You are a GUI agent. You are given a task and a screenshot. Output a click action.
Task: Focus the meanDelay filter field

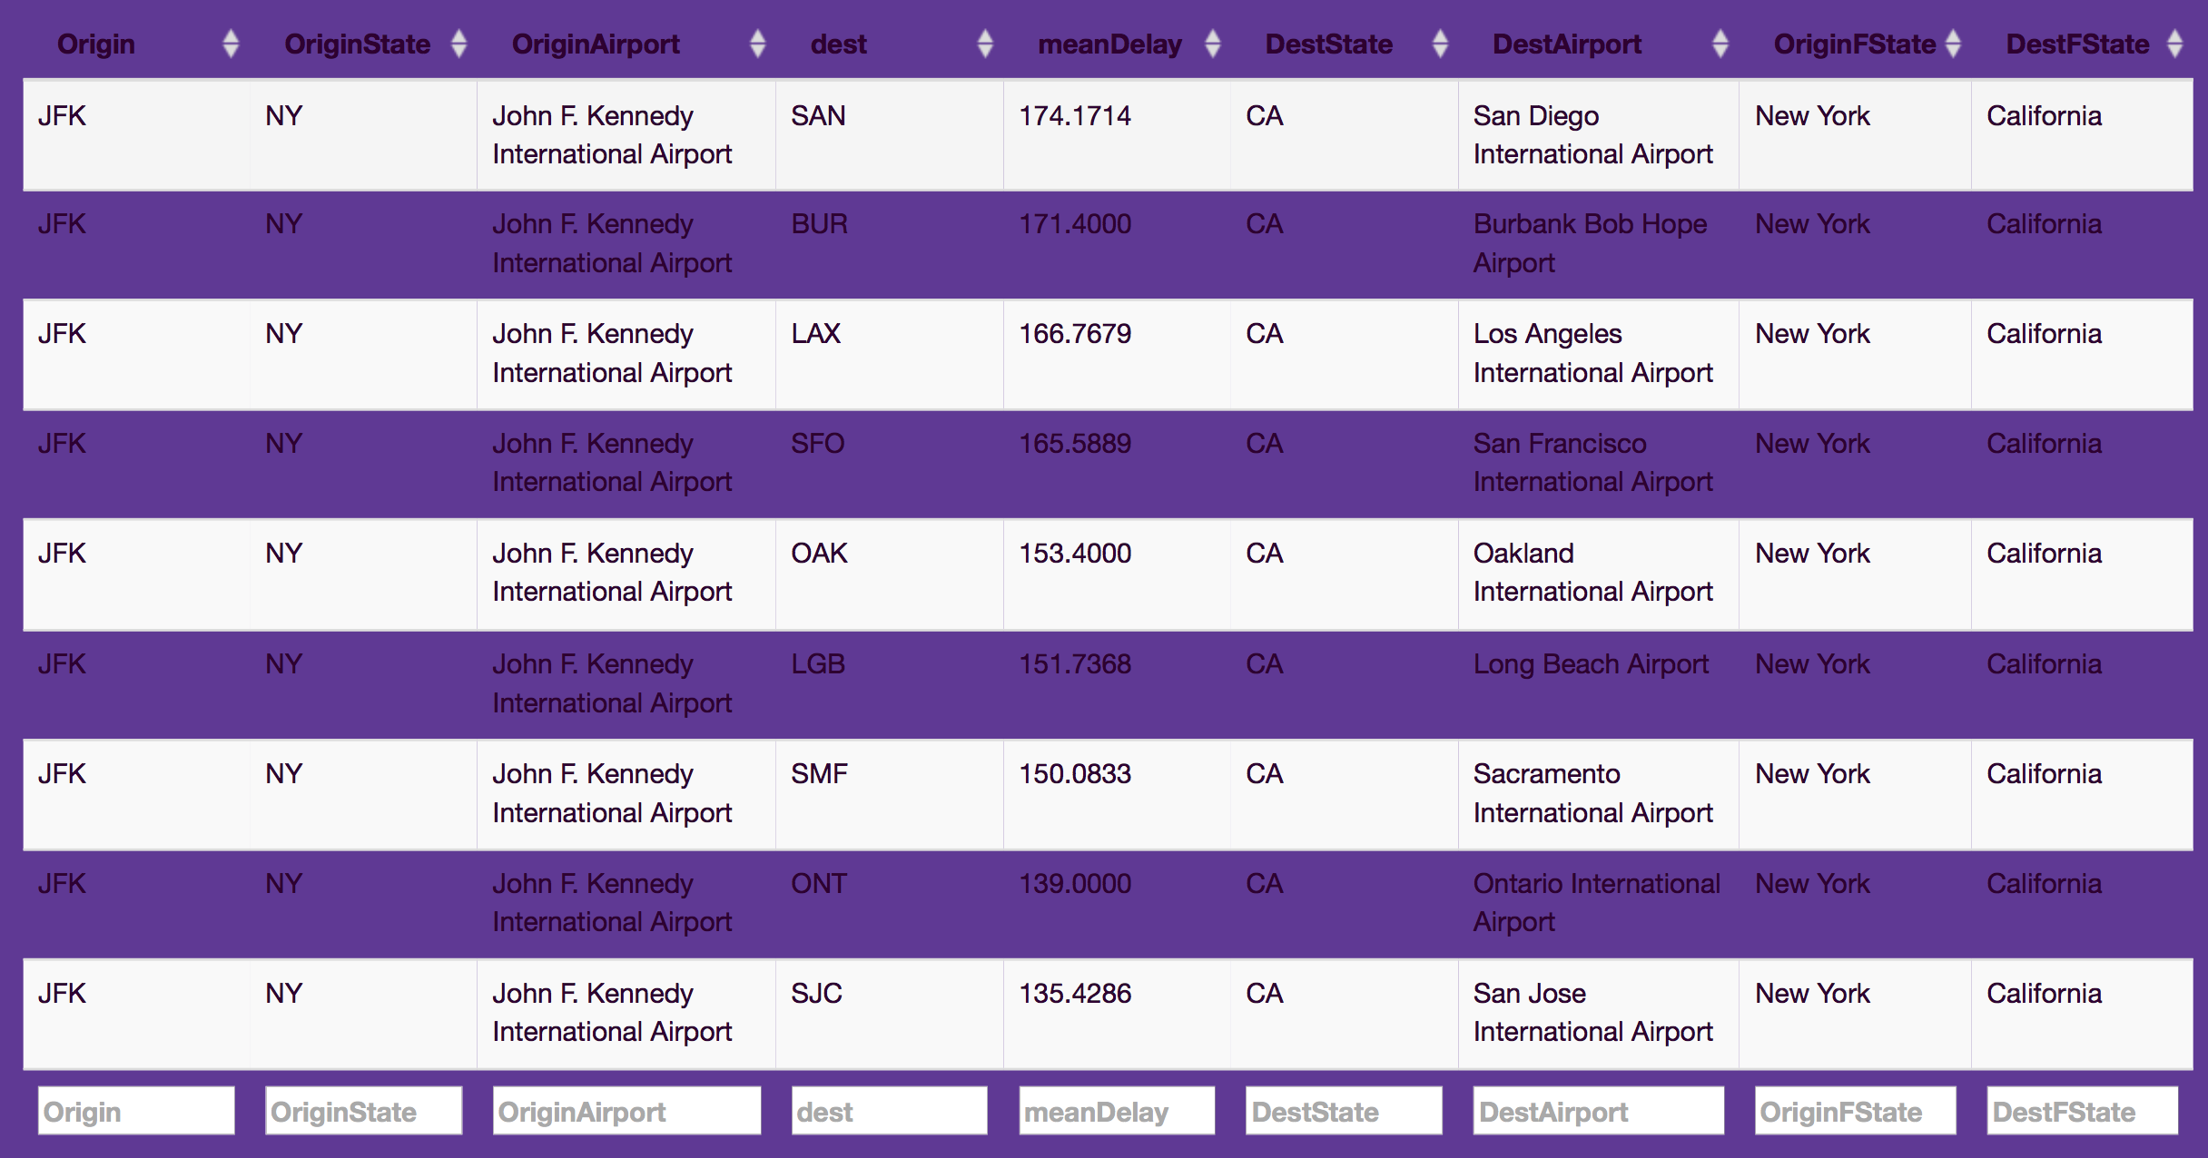[1117, 1111]
